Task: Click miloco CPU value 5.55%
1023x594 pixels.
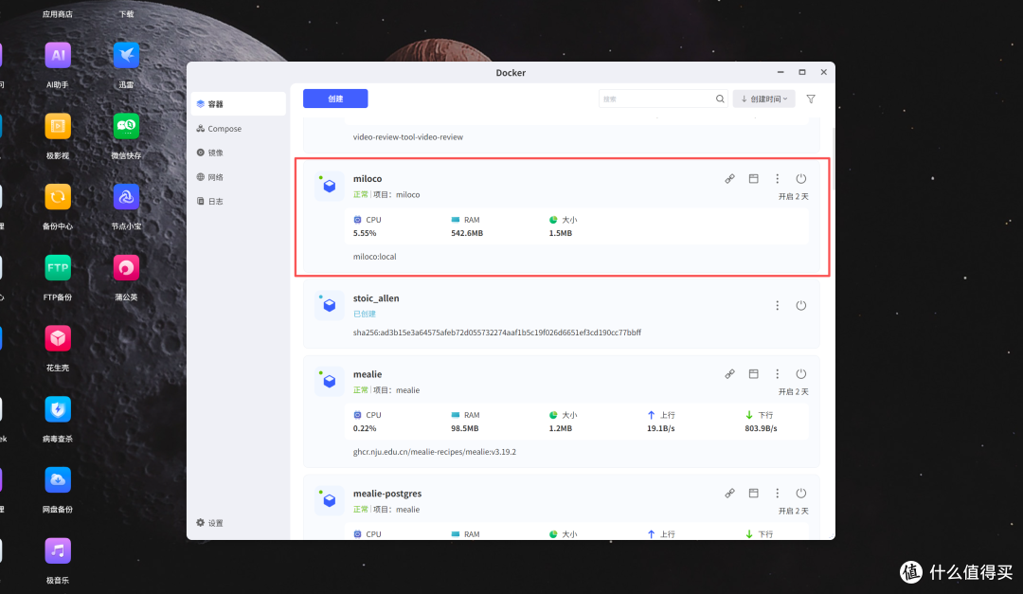Action: point(365,233)
